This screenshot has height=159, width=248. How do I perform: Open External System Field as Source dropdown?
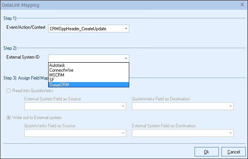123,106
